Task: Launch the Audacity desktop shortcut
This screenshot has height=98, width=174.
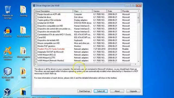Action: [8, 32]
